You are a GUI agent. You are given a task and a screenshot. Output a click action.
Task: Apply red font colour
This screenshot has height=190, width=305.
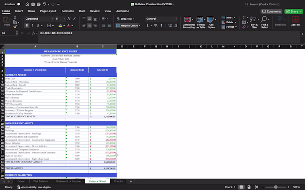(x=69, y=25)
